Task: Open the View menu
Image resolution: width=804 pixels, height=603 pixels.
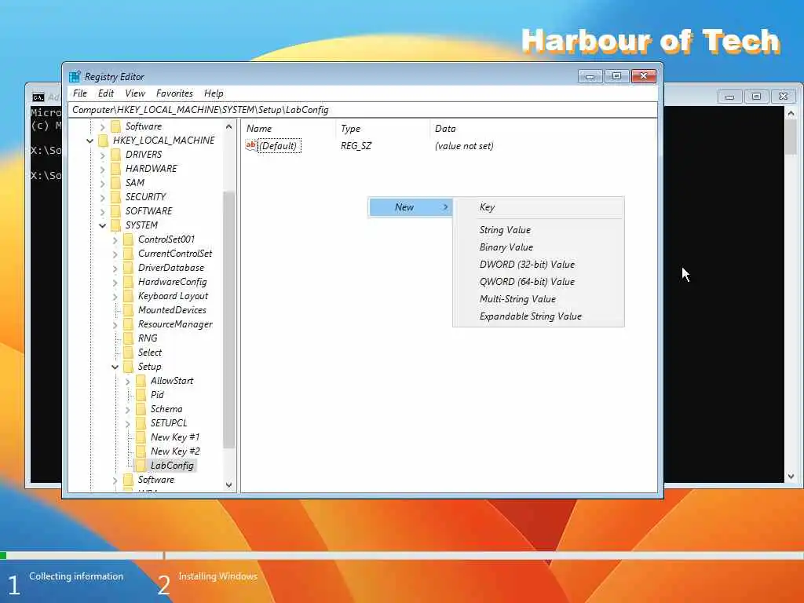Action: (135, 93)
